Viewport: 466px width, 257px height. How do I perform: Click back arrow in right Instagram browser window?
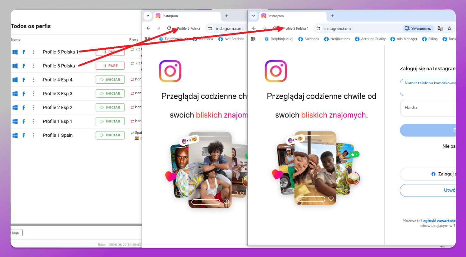254,28
